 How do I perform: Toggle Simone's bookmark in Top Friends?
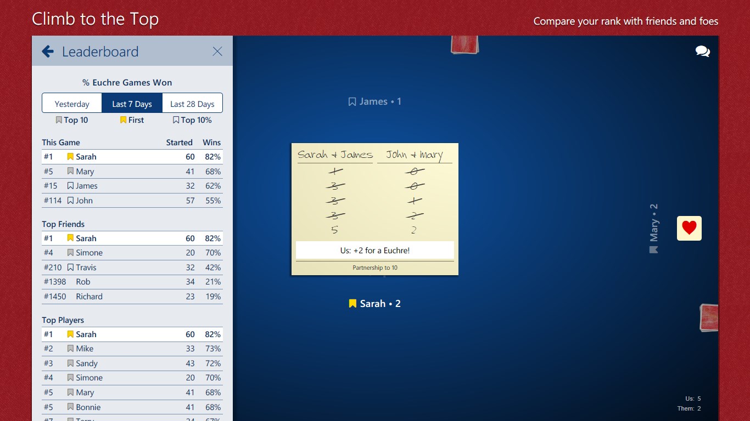pos(70,253)
